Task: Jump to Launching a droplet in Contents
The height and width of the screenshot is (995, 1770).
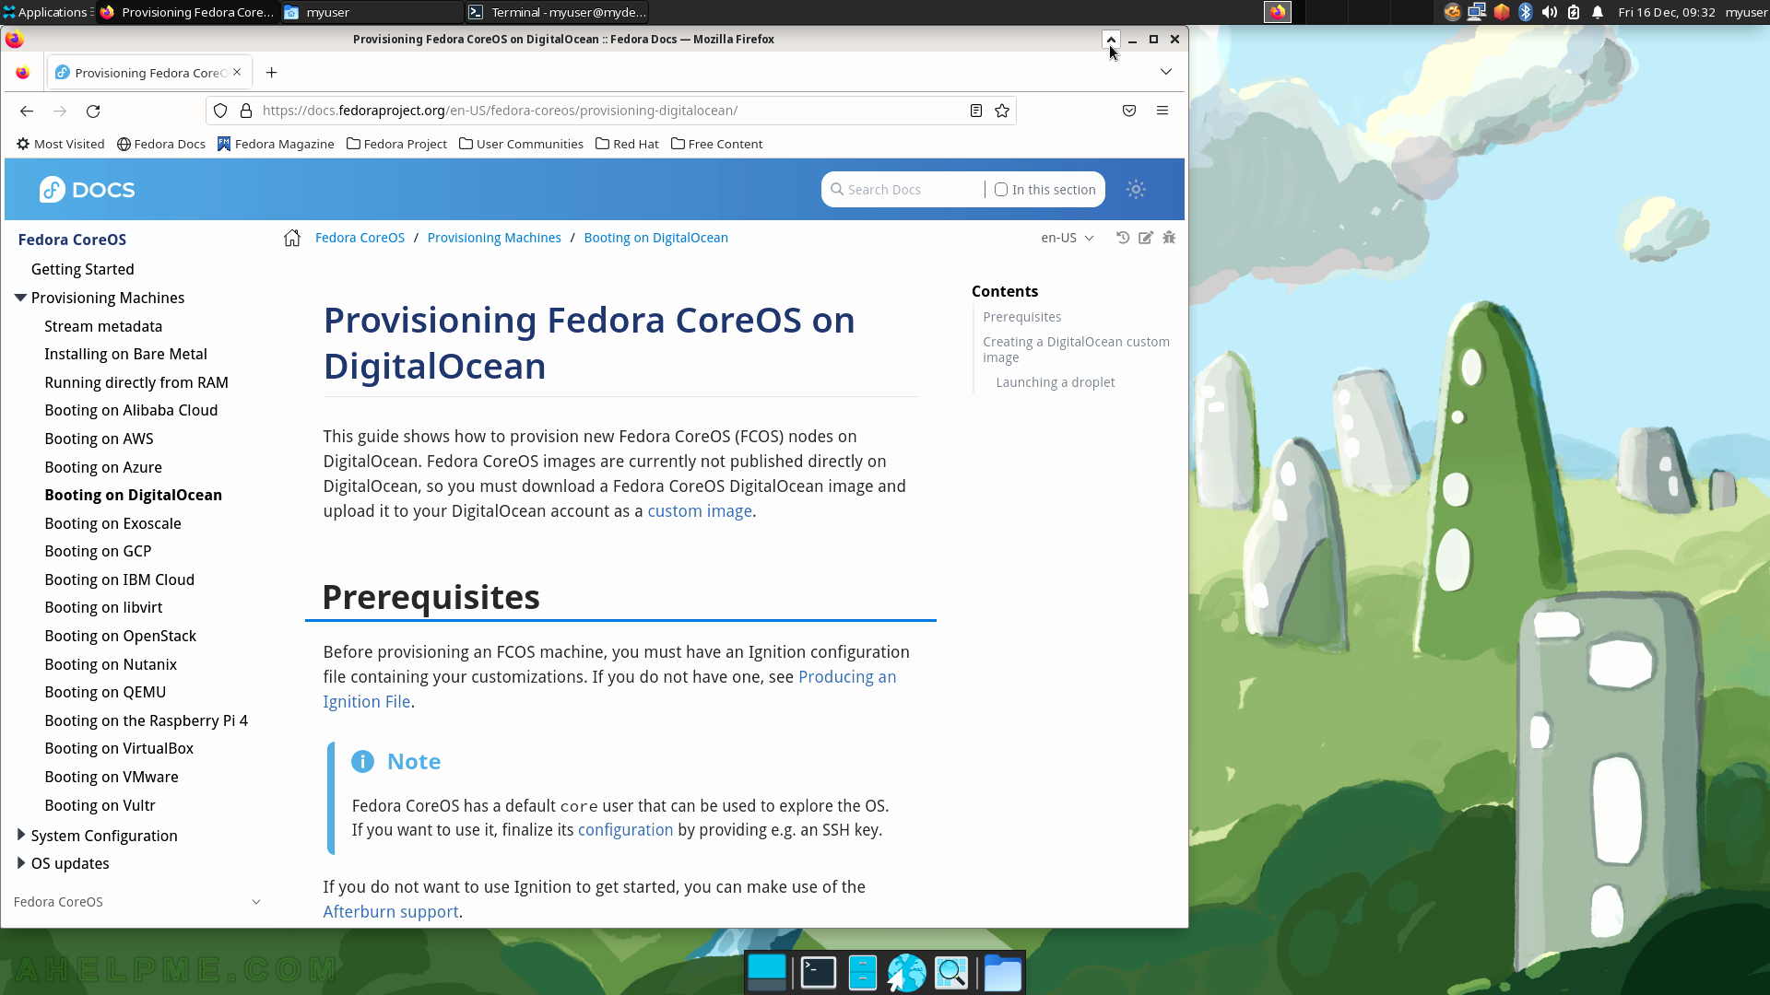Action: point(1055,382)
